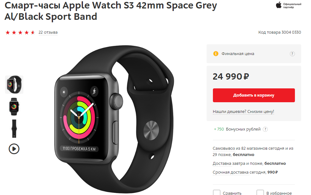Image resolution: width=311 pixels, height=195 pixels.
Task: Click the Доставка завтра и позже link
Action: coord(238,164)
